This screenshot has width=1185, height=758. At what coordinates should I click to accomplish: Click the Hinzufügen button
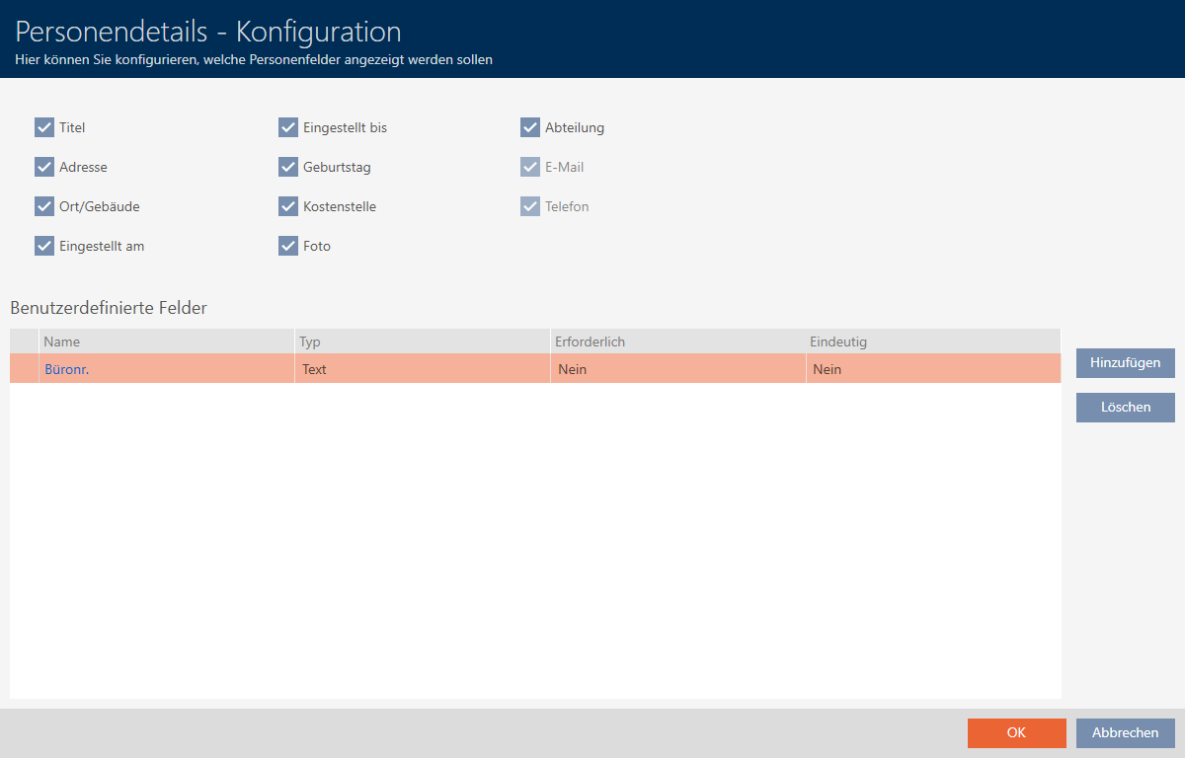point(1125,363)
